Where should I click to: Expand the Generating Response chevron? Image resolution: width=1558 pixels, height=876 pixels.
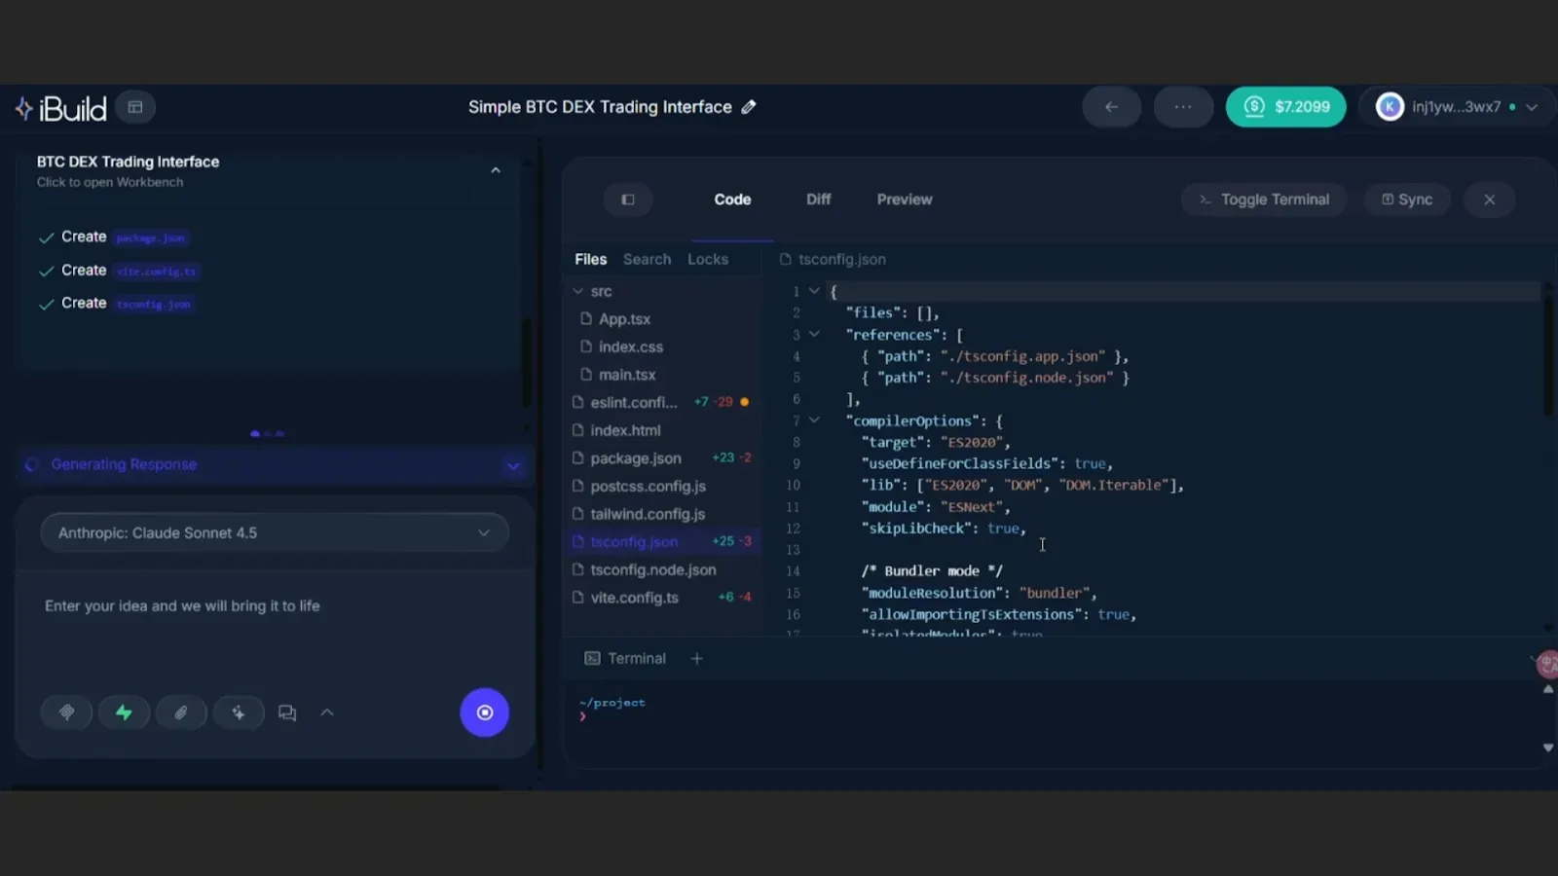pos(513,465)
